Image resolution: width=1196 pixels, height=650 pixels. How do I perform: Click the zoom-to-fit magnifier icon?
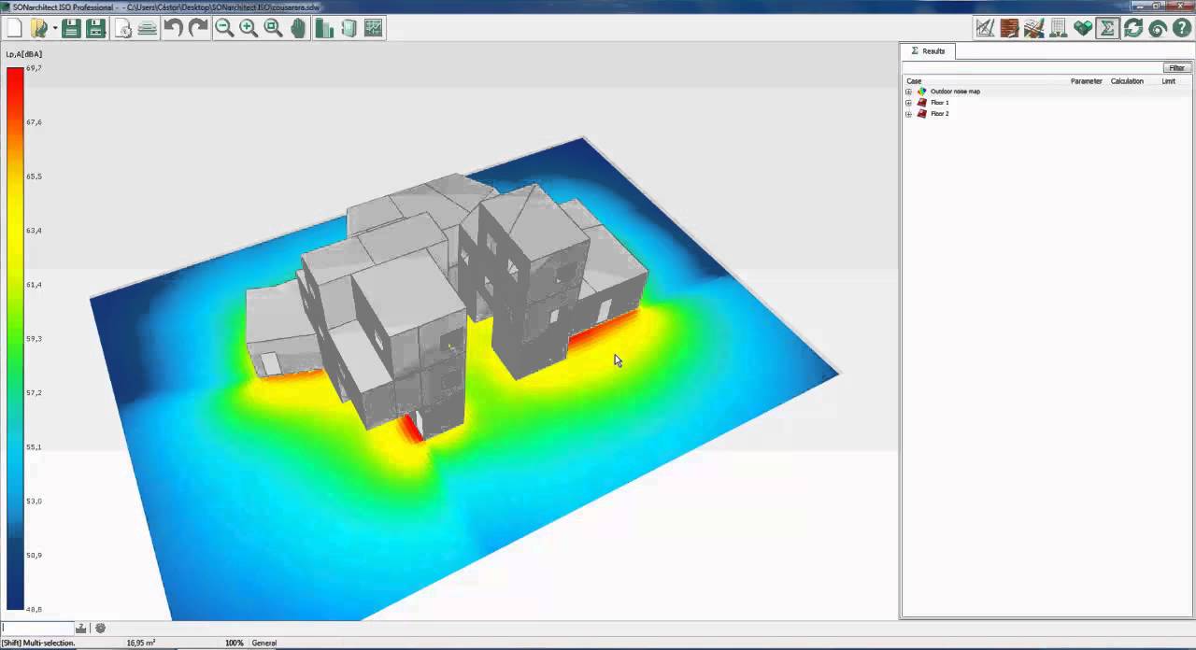[x=273, y=28]
